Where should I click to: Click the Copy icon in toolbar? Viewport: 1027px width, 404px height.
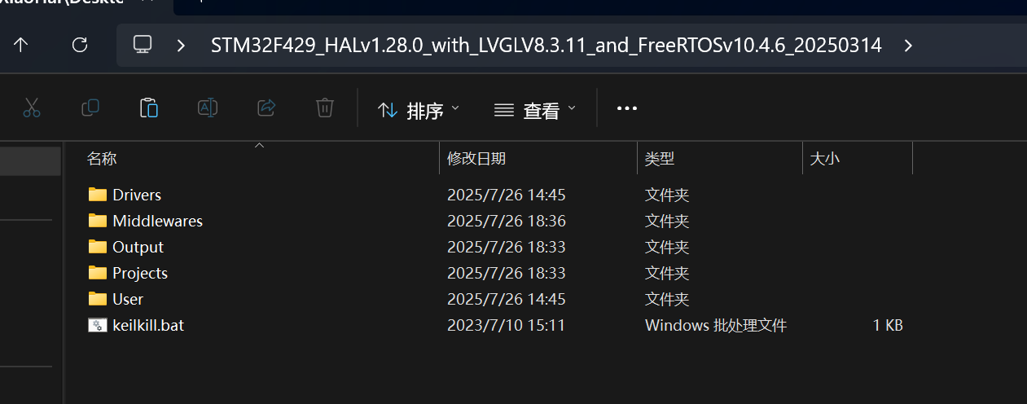90,108
